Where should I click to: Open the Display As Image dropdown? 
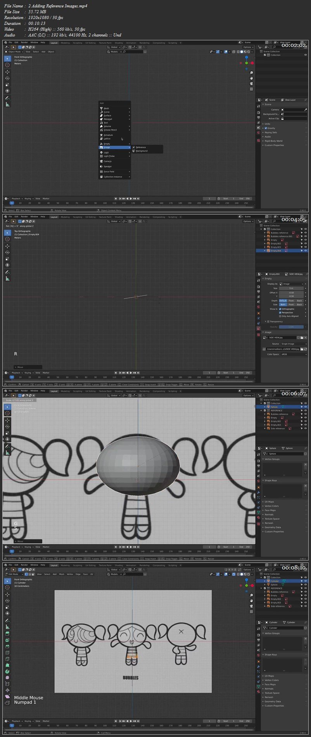click(292, 284)
